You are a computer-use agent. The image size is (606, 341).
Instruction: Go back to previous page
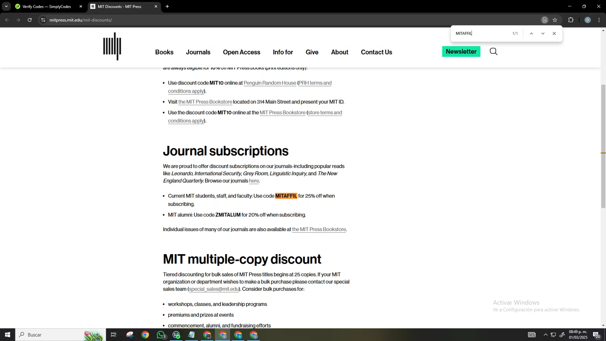coord(7,20)
